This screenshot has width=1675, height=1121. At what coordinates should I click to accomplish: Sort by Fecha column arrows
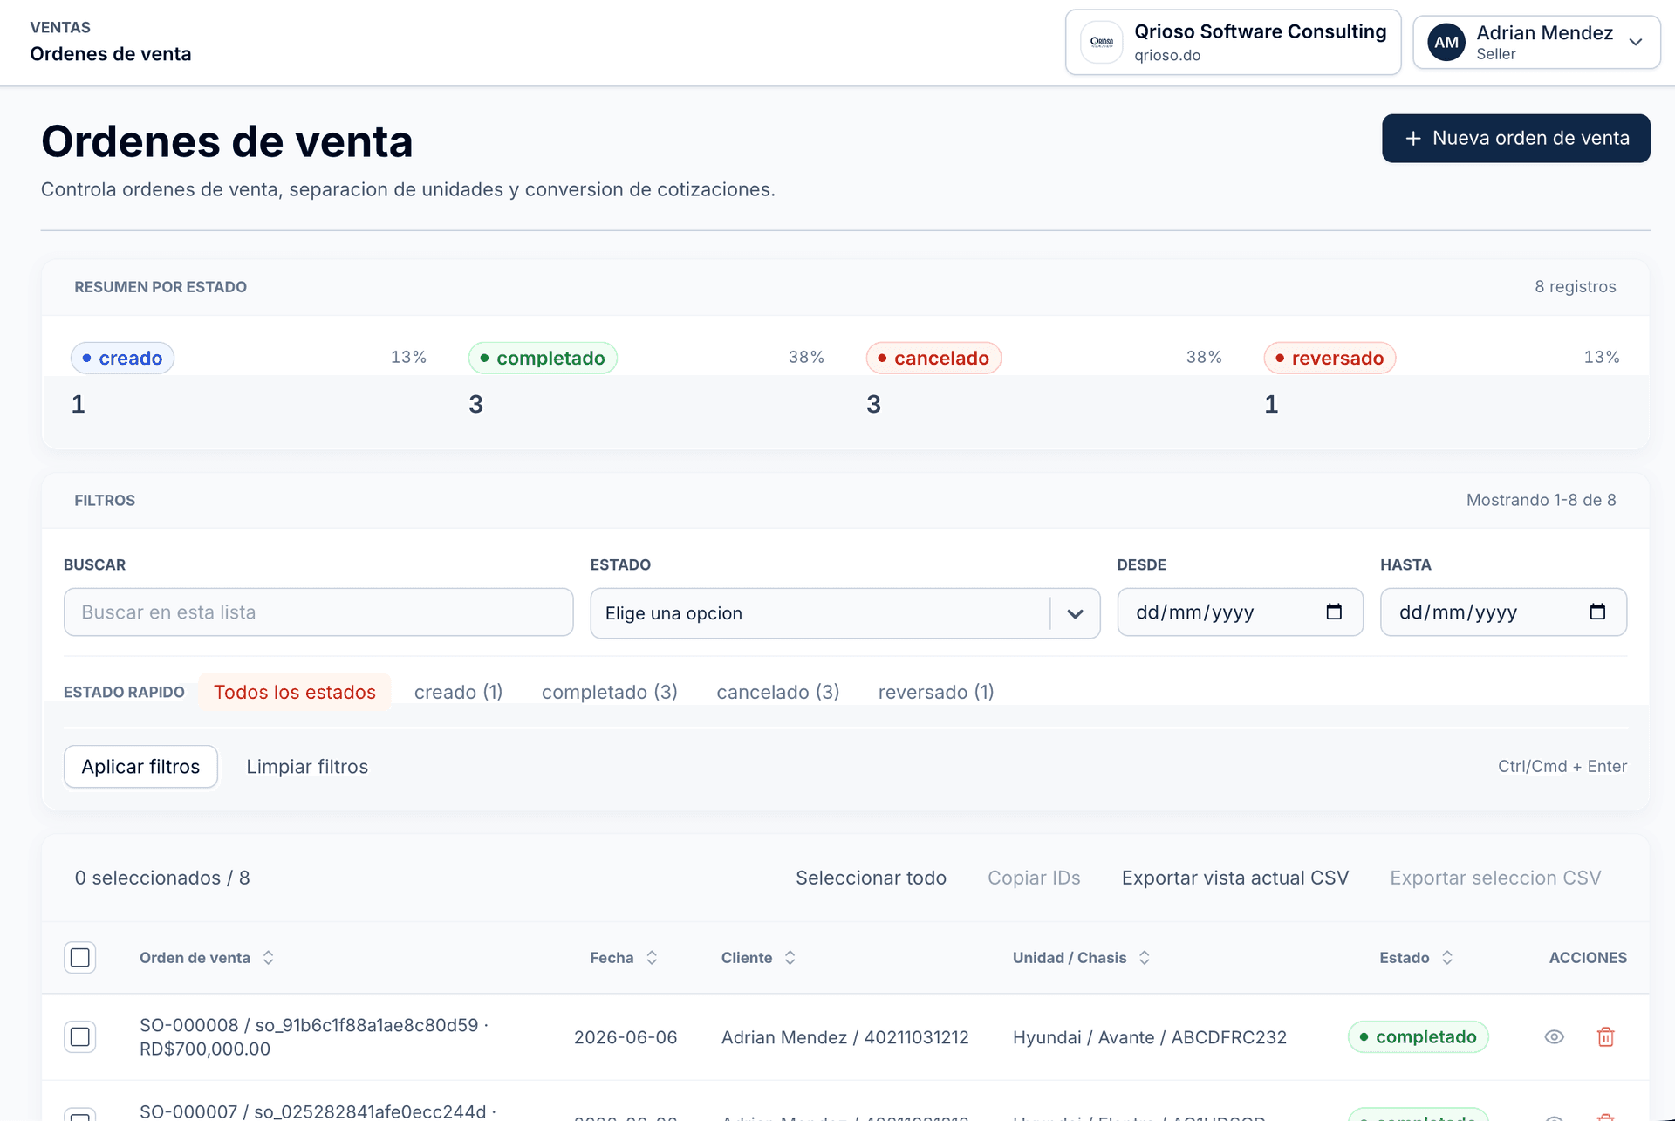click(x=652, y=958)
